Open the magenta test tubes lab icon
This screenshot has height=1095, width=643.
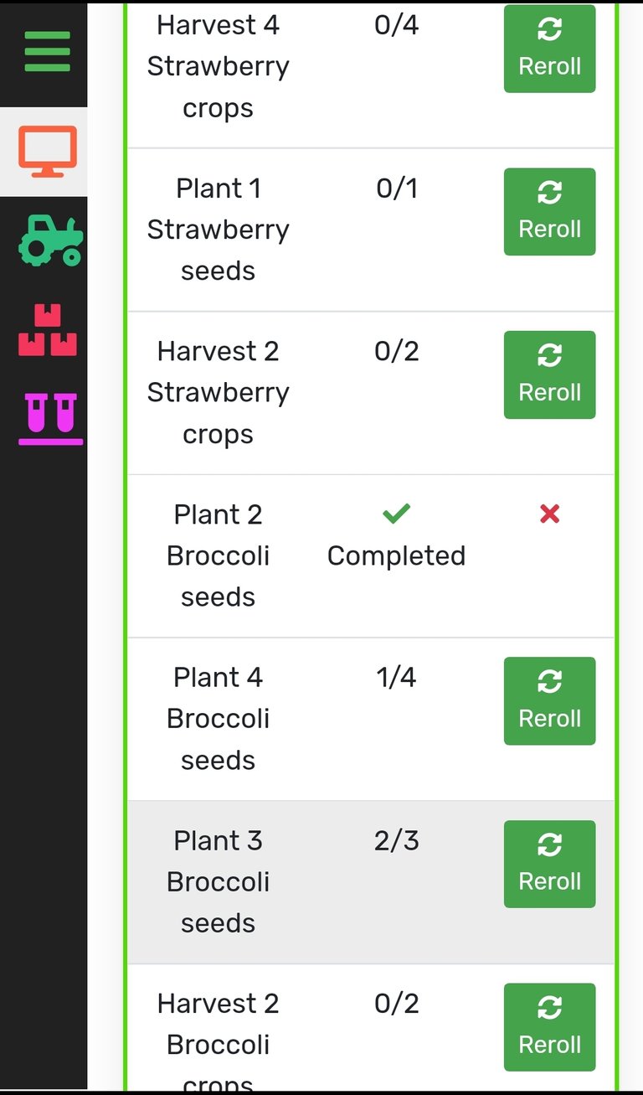(x=51, y=418)
